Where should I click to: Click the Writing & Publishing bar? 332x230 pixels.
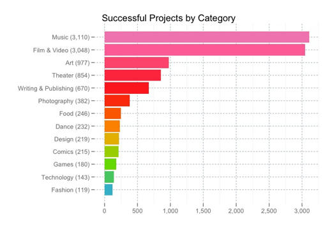point(126,88)
